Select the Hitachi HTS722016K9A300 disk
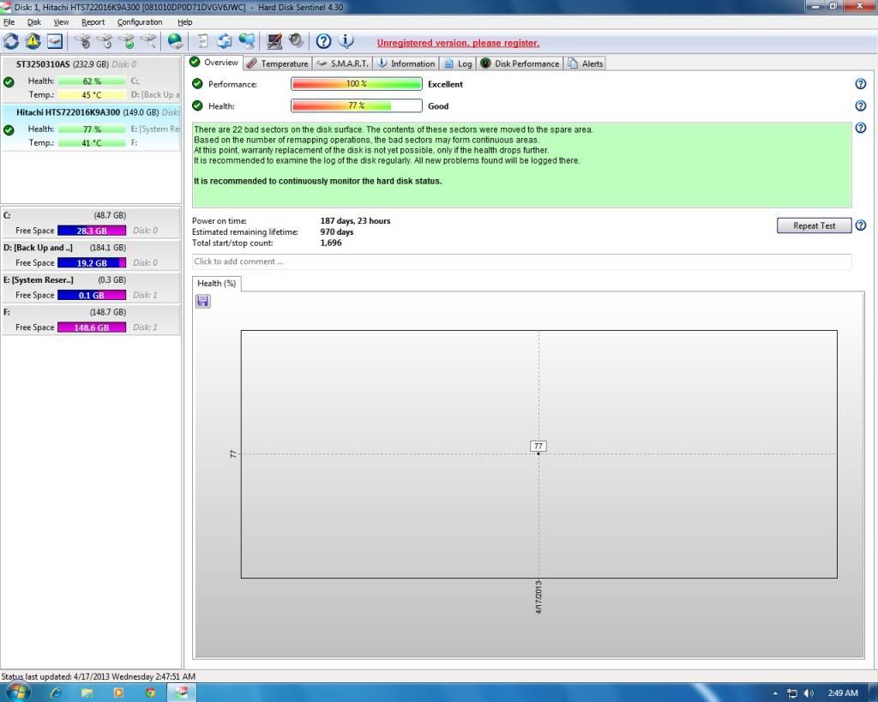This screenshot has width=878, height=702. [91, 127]
